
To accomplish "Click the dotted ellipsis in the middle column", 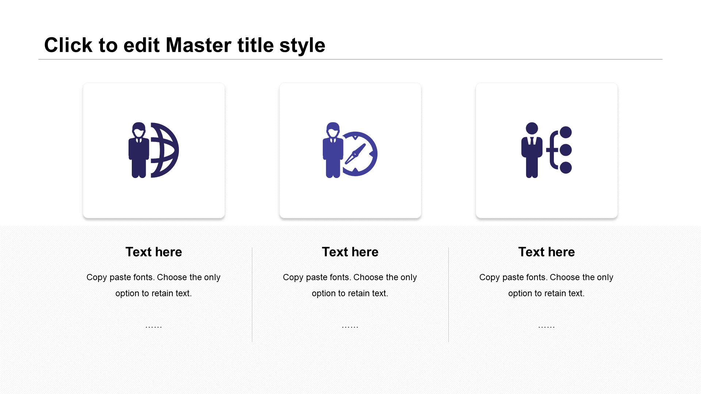I will [x=350, y=327].
